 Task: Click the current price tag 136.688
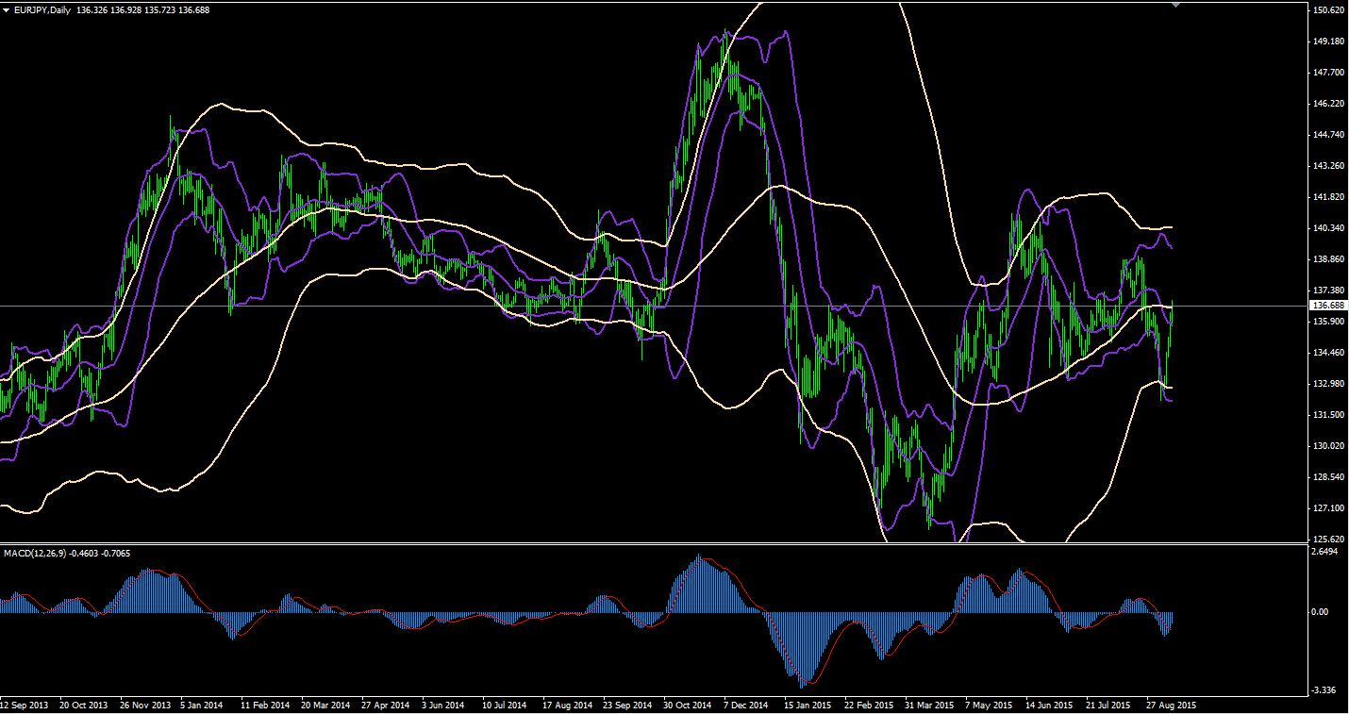coord(1327,306)
